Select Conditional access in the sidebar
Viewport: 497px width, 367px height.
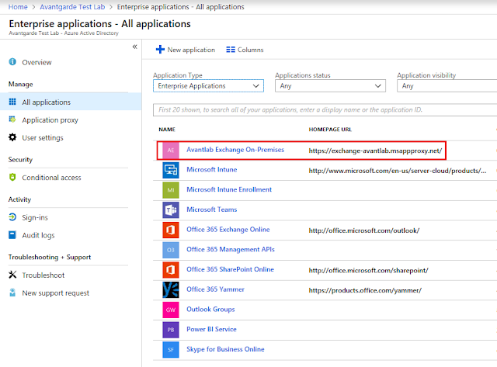51,178
